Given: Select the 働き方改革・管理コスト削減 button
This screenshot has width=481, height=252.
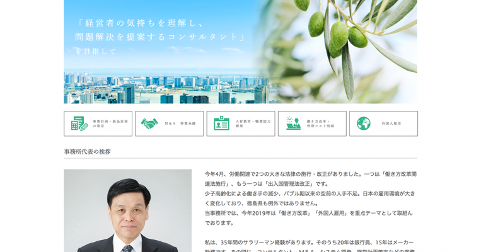Looking at the screenshot, I should (x=312, y=123).
